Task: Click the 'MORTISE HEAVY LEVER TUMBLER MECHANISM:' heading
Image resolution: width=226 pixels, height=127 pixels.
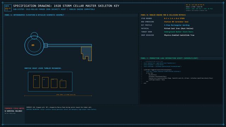Action: click(x=43, y=68)
